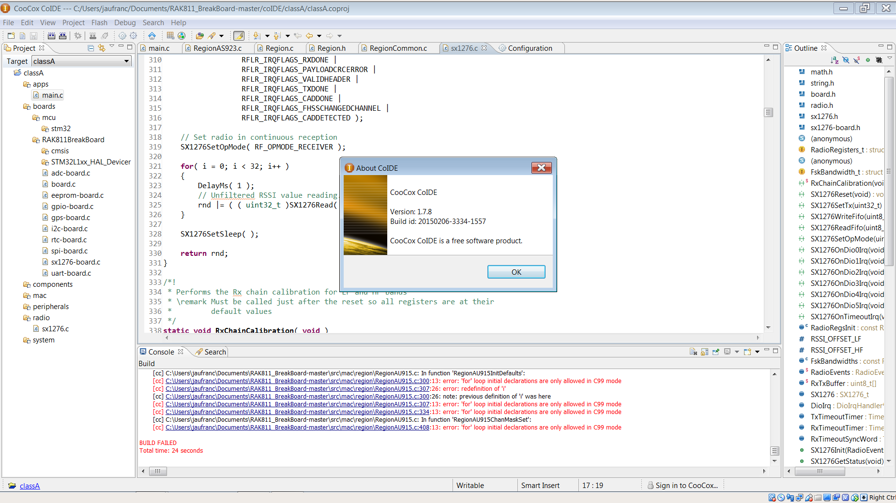Click the Open Element folder icon

pyautogui.click(x=200, y=36)
